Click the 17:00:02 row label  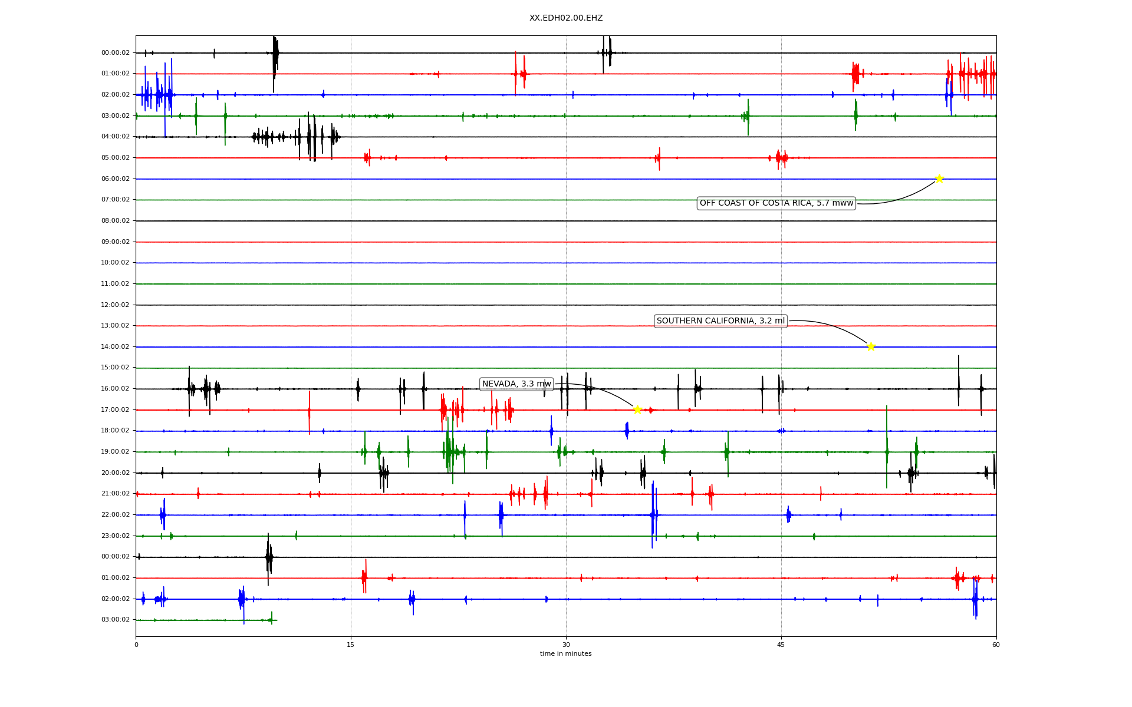pos(116,409)
